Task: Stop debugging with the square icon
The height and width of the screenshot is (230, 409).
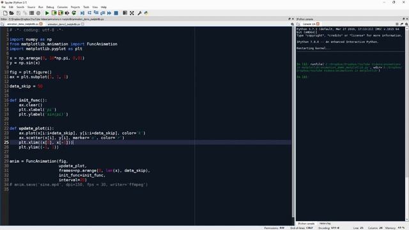Action: (116, 13)
